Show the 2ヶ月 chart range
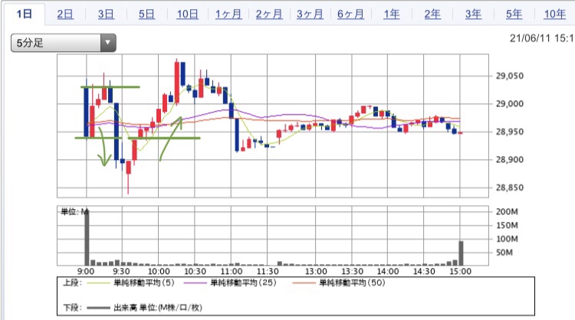 point(269,14)
